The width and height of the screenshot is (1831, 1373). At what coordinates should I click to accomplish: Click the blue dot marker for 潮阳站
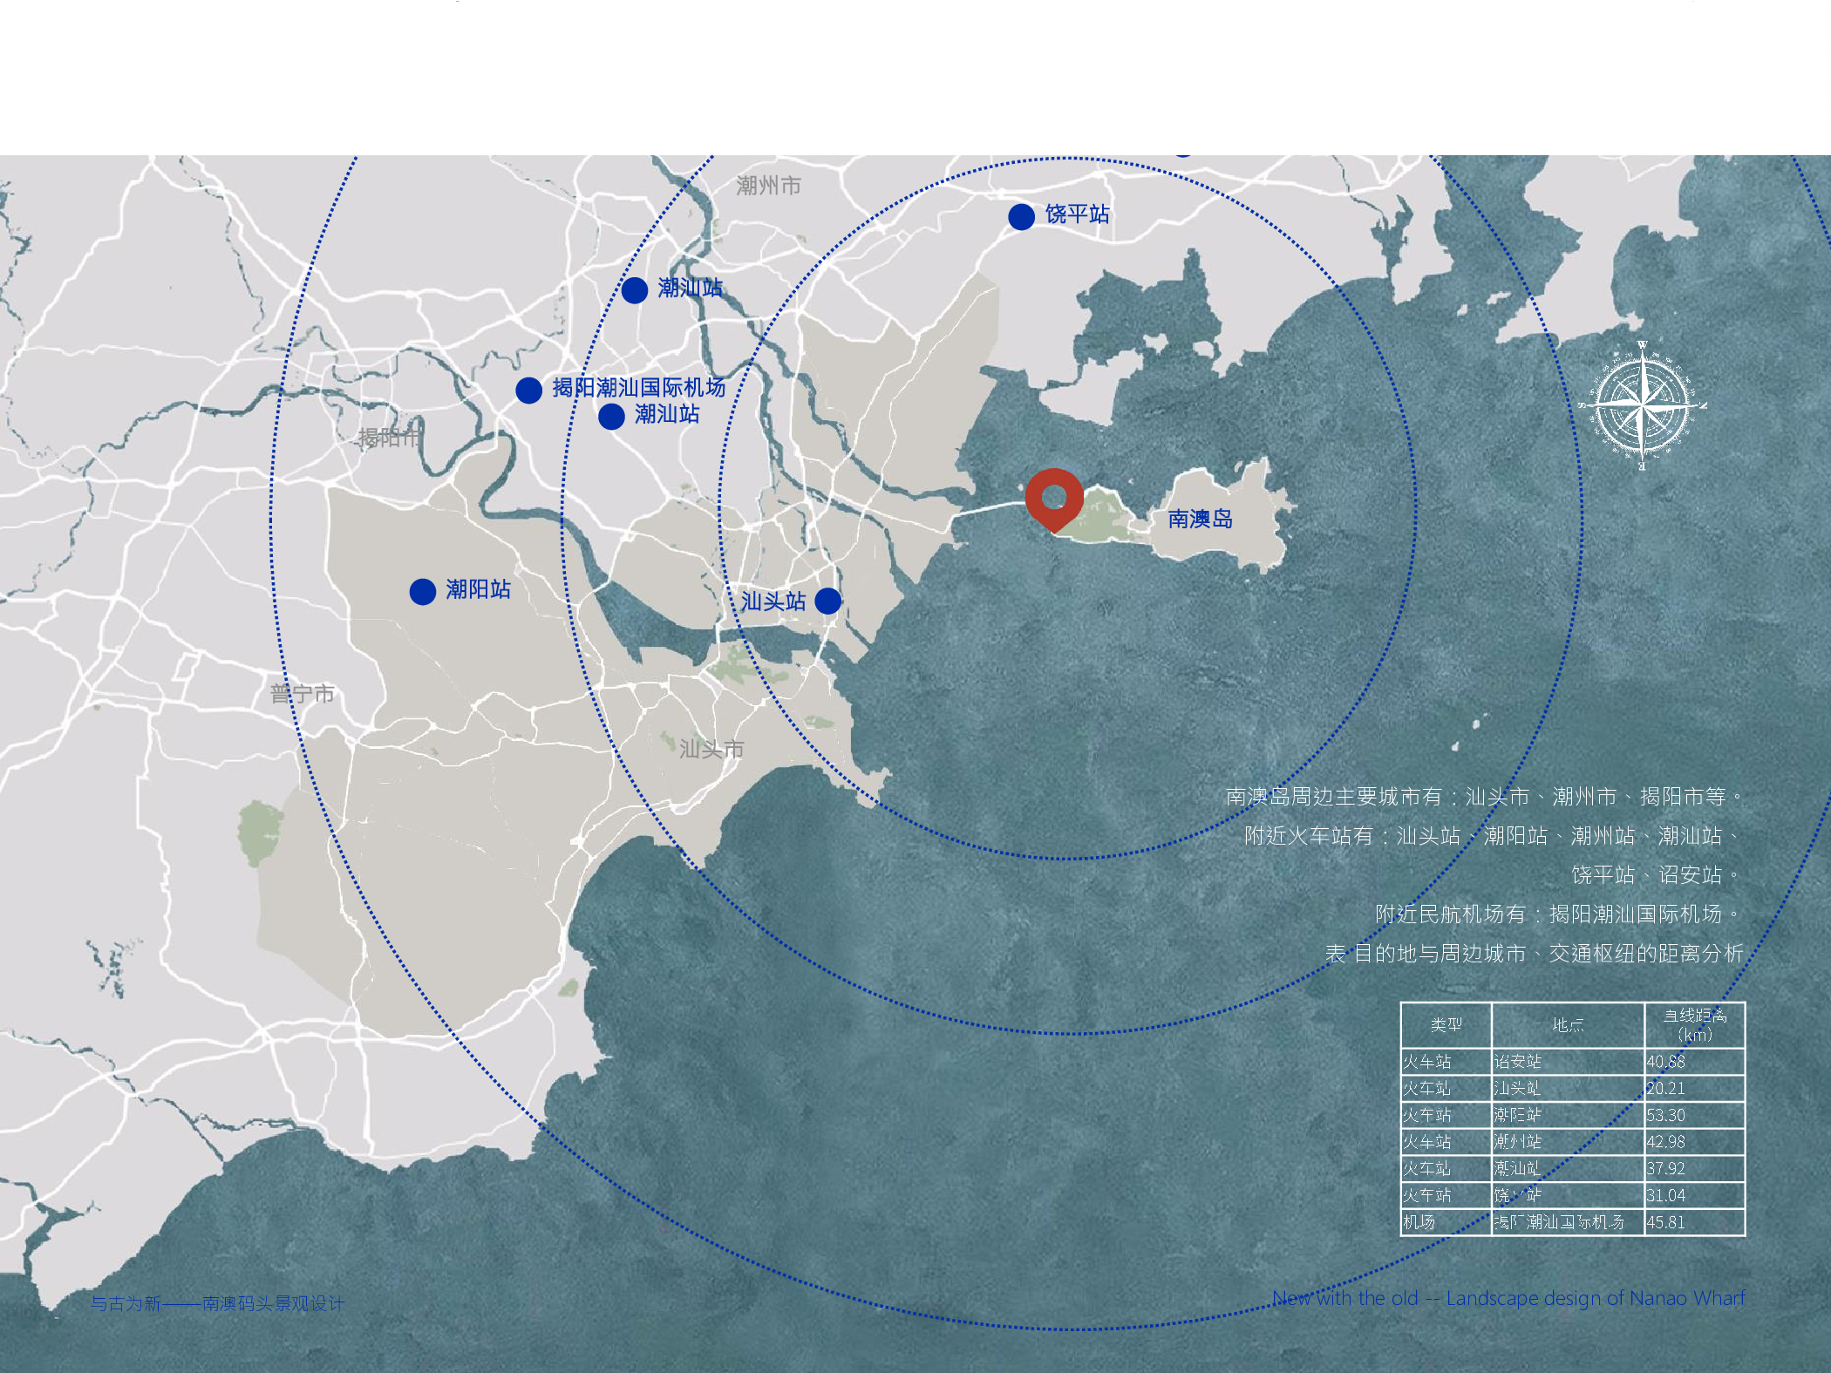pos(423,591)
